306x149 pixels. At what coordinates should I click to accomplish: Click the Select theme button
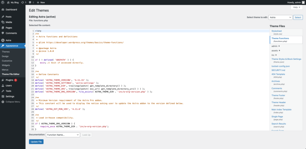click(x=298, y=17)
